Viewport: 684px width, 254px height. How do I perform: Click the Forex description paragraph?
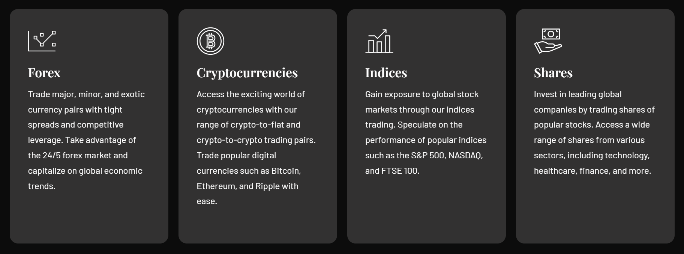[86, 140]
